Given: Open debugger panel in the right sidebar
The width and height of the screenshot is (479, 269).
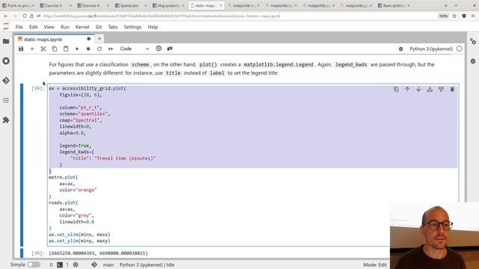Looking at the screenshot, I should pos(473,61).
